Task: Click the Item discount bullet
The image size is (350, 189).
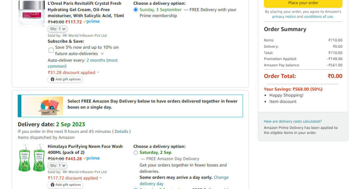Action: click(x=283, y=101)
